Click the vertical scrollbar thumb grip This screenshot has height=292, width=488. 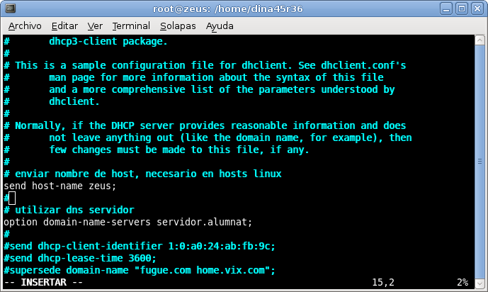480,162
